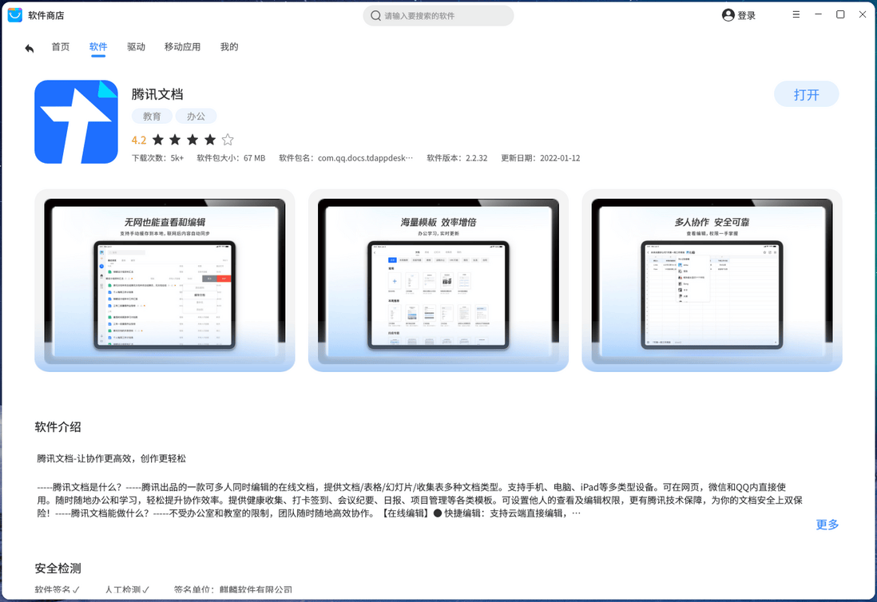This screenshot has height=602, width=877.
Task: Click the first filled rating star
Action: 160,139
